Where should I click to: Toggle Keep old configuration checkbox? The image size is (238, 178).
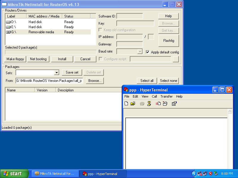100,30
